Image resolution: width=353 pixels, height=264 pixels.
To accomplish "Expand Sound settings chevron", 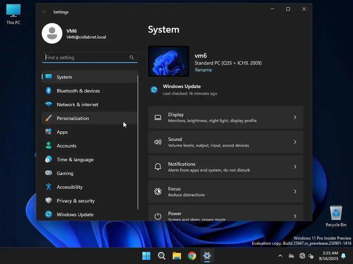I will point(295,142).
